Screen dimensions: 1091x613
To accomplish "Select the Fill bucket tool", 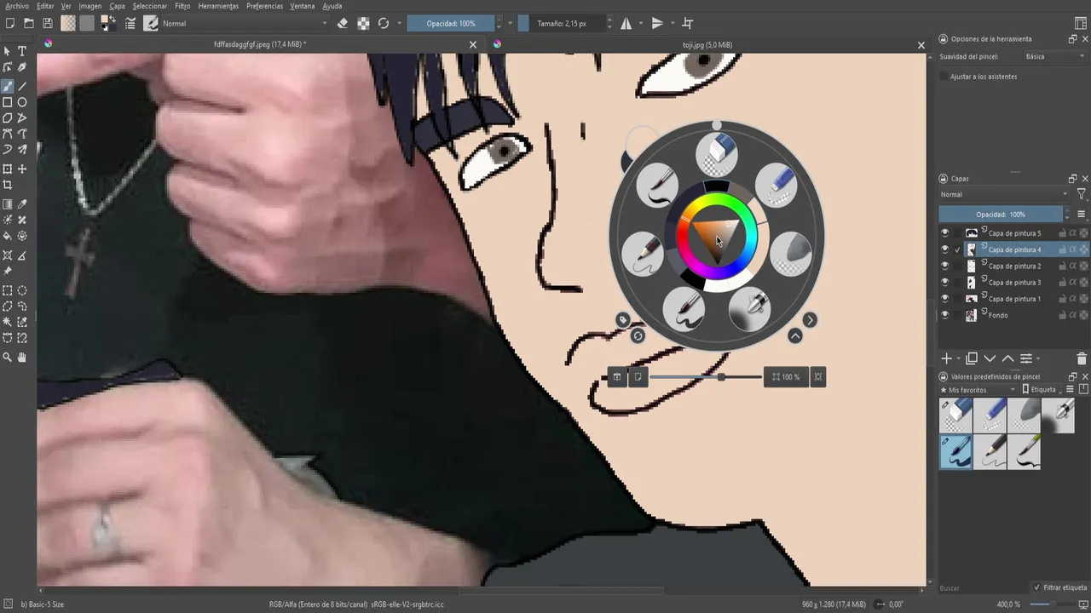I will pyautogui.click(x=8, y=236).
